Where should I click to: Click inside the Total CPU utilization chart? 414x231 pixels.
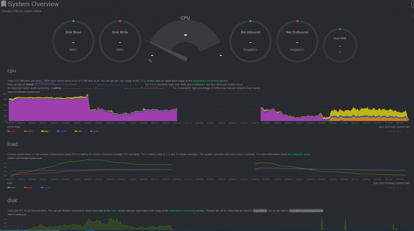tap(209, 107)
